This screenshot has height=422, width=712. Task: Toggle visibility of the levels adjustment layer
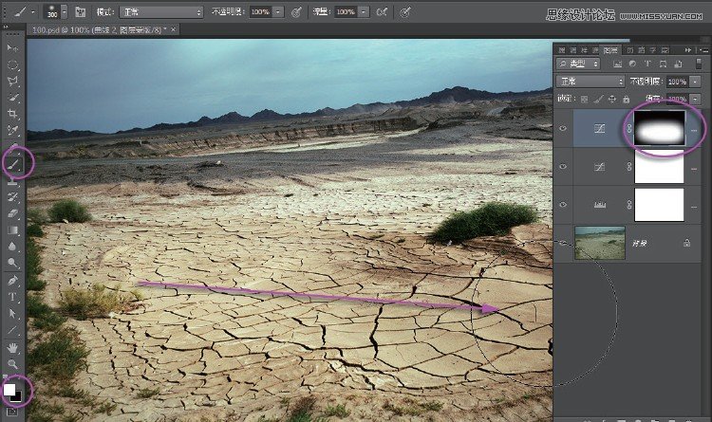point(563,204)
